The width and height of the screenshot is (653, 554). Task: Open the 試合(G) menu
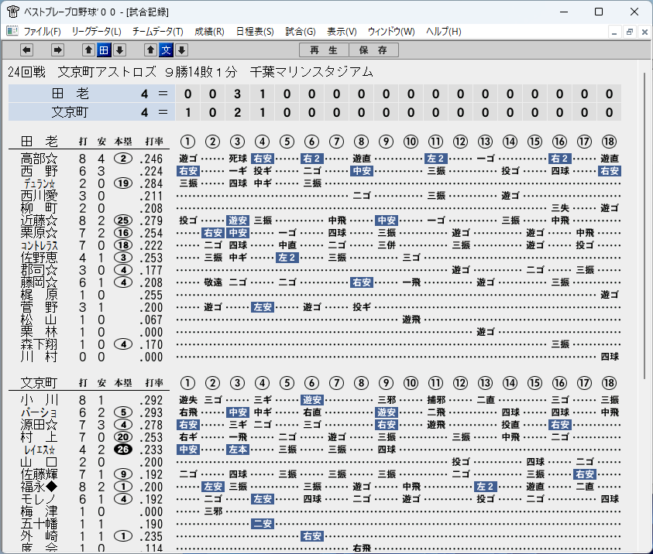(x=301, y=32)
